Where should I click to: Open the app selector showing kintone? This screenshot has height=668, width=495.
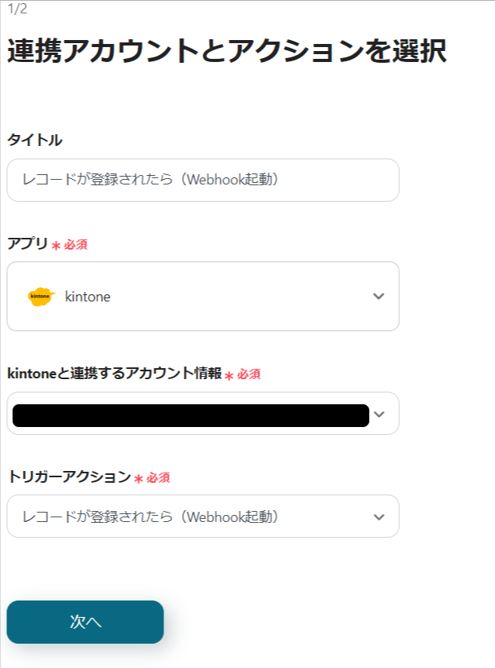click(x=203, y=297)
